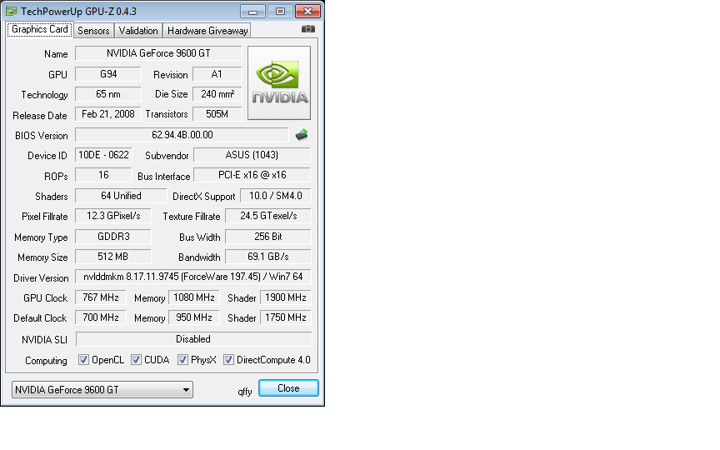This screenshot has height=450, width=720.
Task: Click the qffy text near Close
Action: click(x=245, y=391)
